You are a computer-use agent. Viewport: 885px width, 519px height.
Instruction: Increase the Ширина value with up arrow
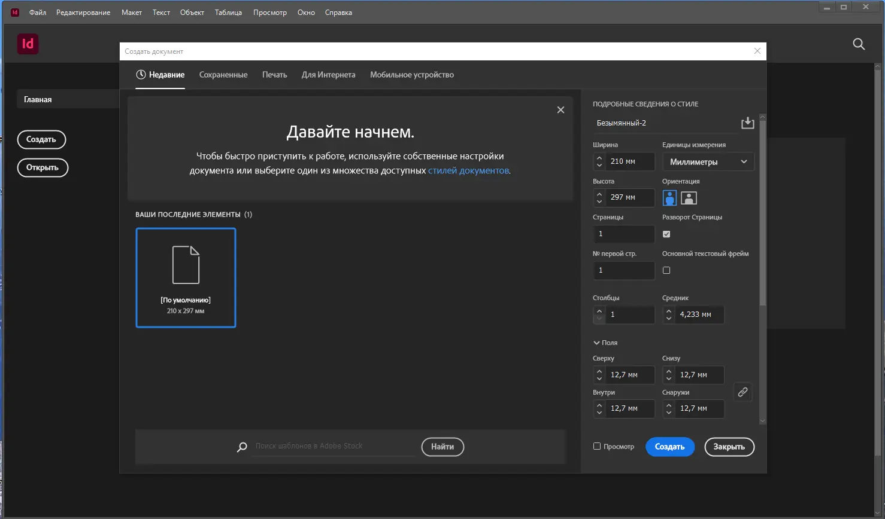(x=599, y=158)
